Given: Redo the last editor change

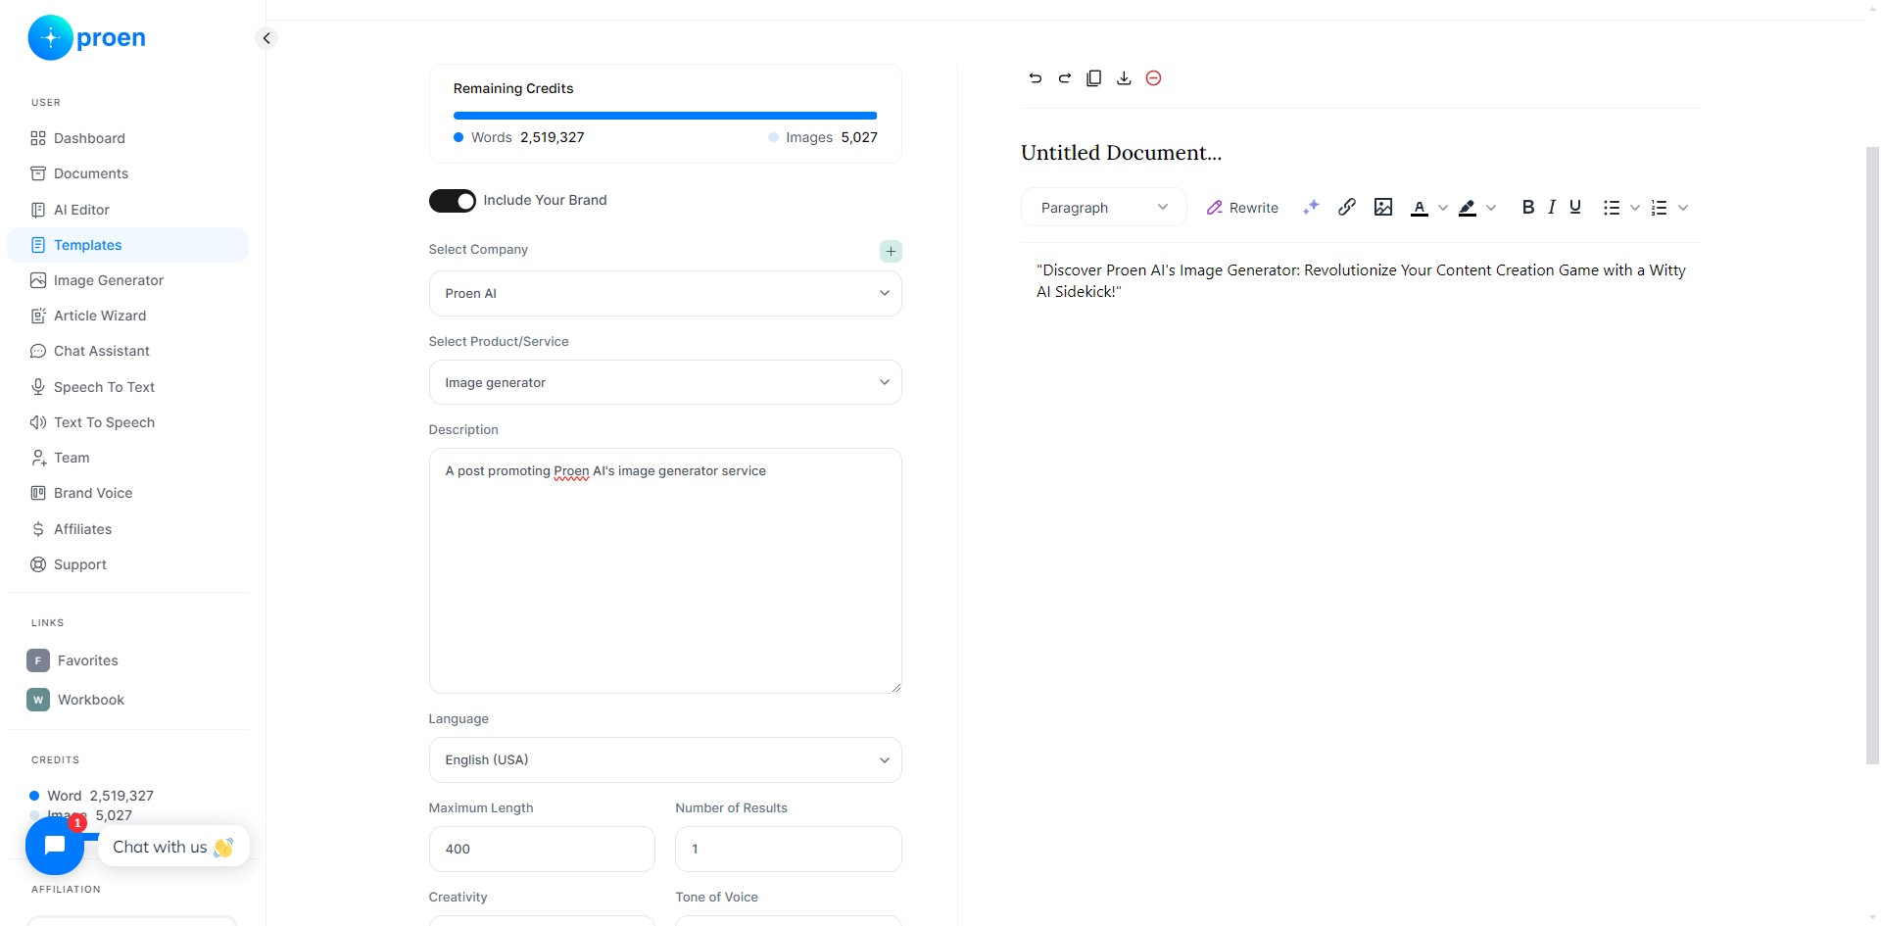Looking at the screenshot, I should [x=1064, y=78].
